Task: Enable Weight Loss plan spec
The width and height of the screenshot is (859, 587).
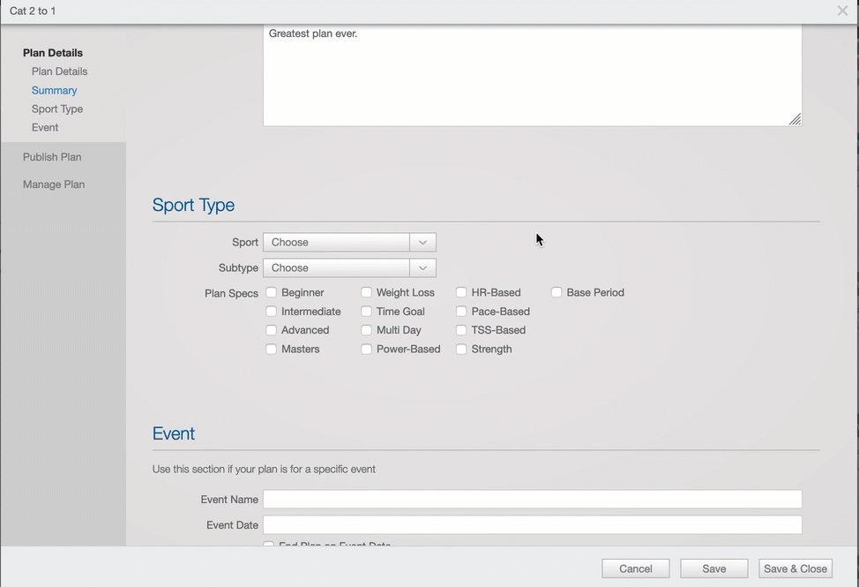Action: tap(366, 293)
